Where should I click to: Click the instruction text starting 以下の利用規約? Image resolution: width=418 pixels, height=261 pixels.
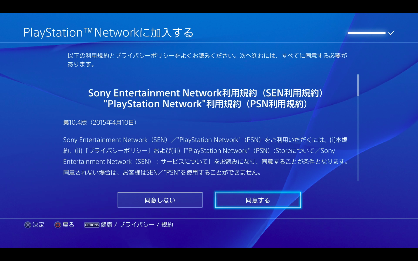point(207,60)
